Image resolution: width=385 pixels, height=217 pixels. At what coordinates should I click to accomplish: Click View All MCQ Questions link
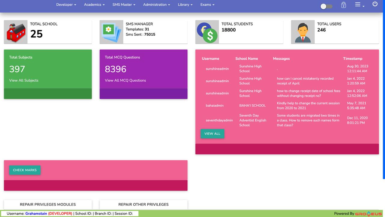tap(125, 80)
